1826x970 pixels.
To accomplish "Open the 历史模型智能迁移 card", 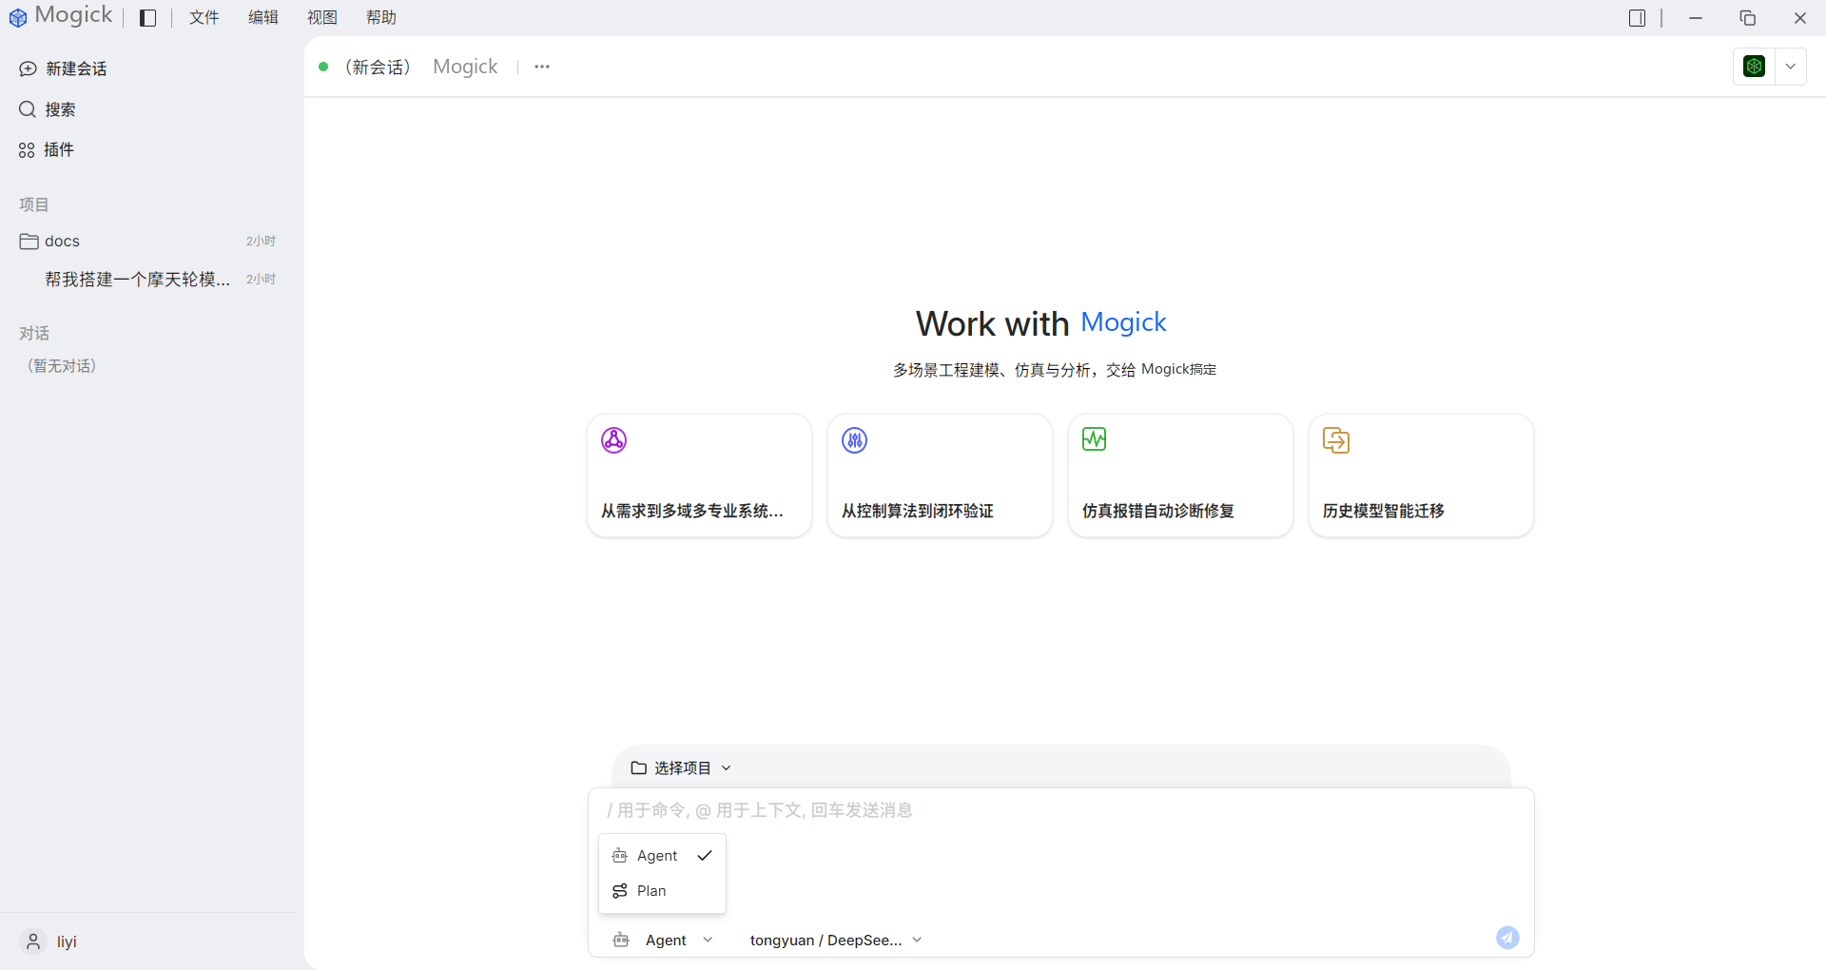I will click(1421, 475).
